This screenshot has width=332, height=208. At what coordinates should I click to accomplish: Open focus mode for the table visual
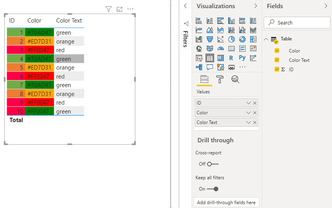pos(119,9)
